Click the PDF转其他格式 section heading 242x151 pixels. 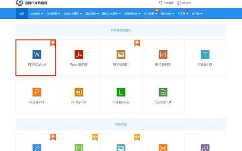121,30
